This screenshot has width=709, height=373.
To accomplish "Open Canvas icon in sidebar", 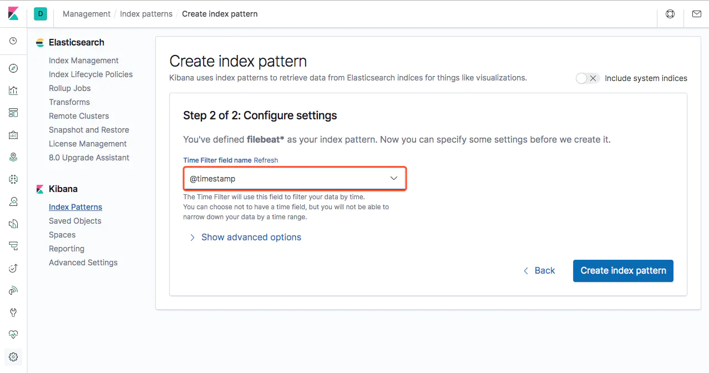I will [x=13, y=135].
